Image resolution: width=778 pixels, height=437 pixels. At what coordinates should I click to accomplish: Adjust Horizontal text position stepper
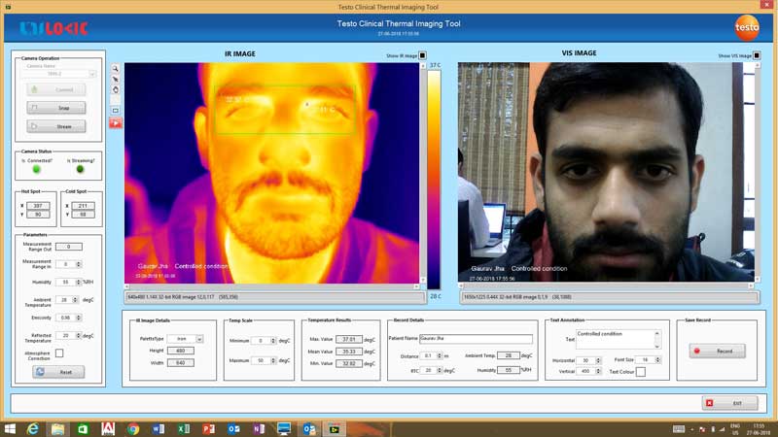click(598, 360)
